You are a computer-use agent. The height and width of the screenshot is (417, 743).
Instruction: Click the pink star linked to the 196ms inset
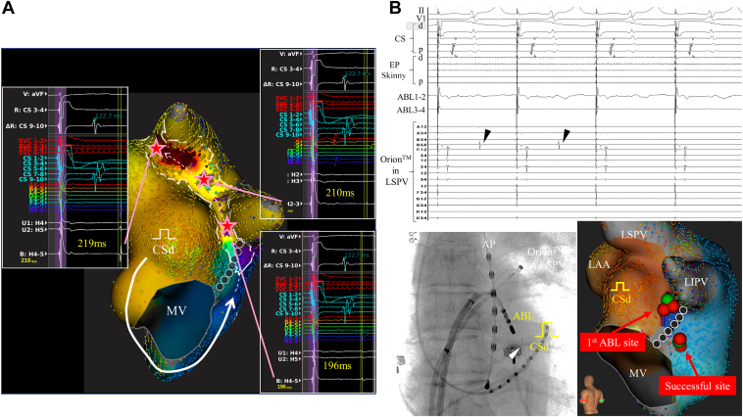227,227
